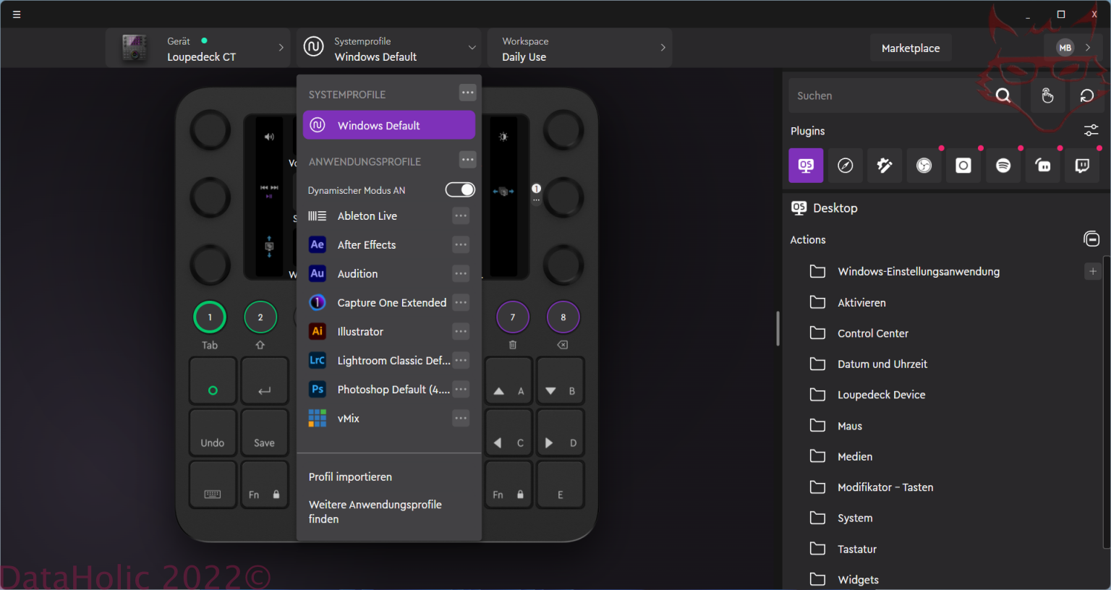Collapse the Systemprofile Windows Default dropdown
The height and width of the screenshot is (590, 1111).
click(389, 48)
